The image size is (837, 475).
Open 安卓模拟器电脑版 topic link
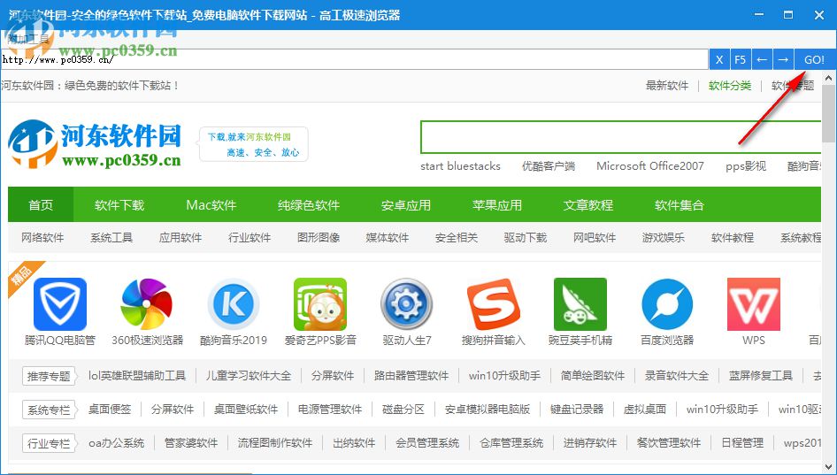click(x=488, y=410)
